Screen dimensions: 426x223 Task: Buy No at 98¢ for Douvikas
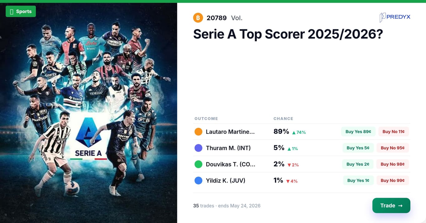[x=393, y=164]
